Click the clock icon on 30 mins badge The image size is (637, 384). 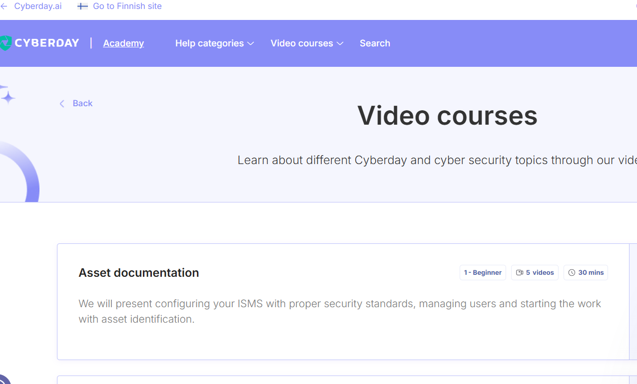(x=572, y=273)
